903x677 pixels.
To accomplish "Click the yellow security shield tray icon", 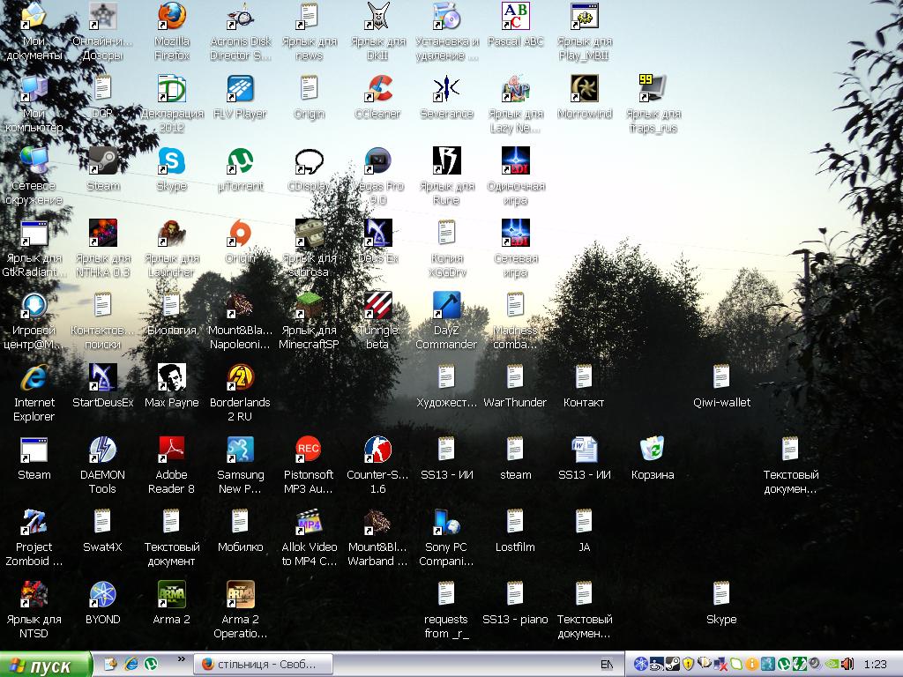I will (x=688, y=665).
